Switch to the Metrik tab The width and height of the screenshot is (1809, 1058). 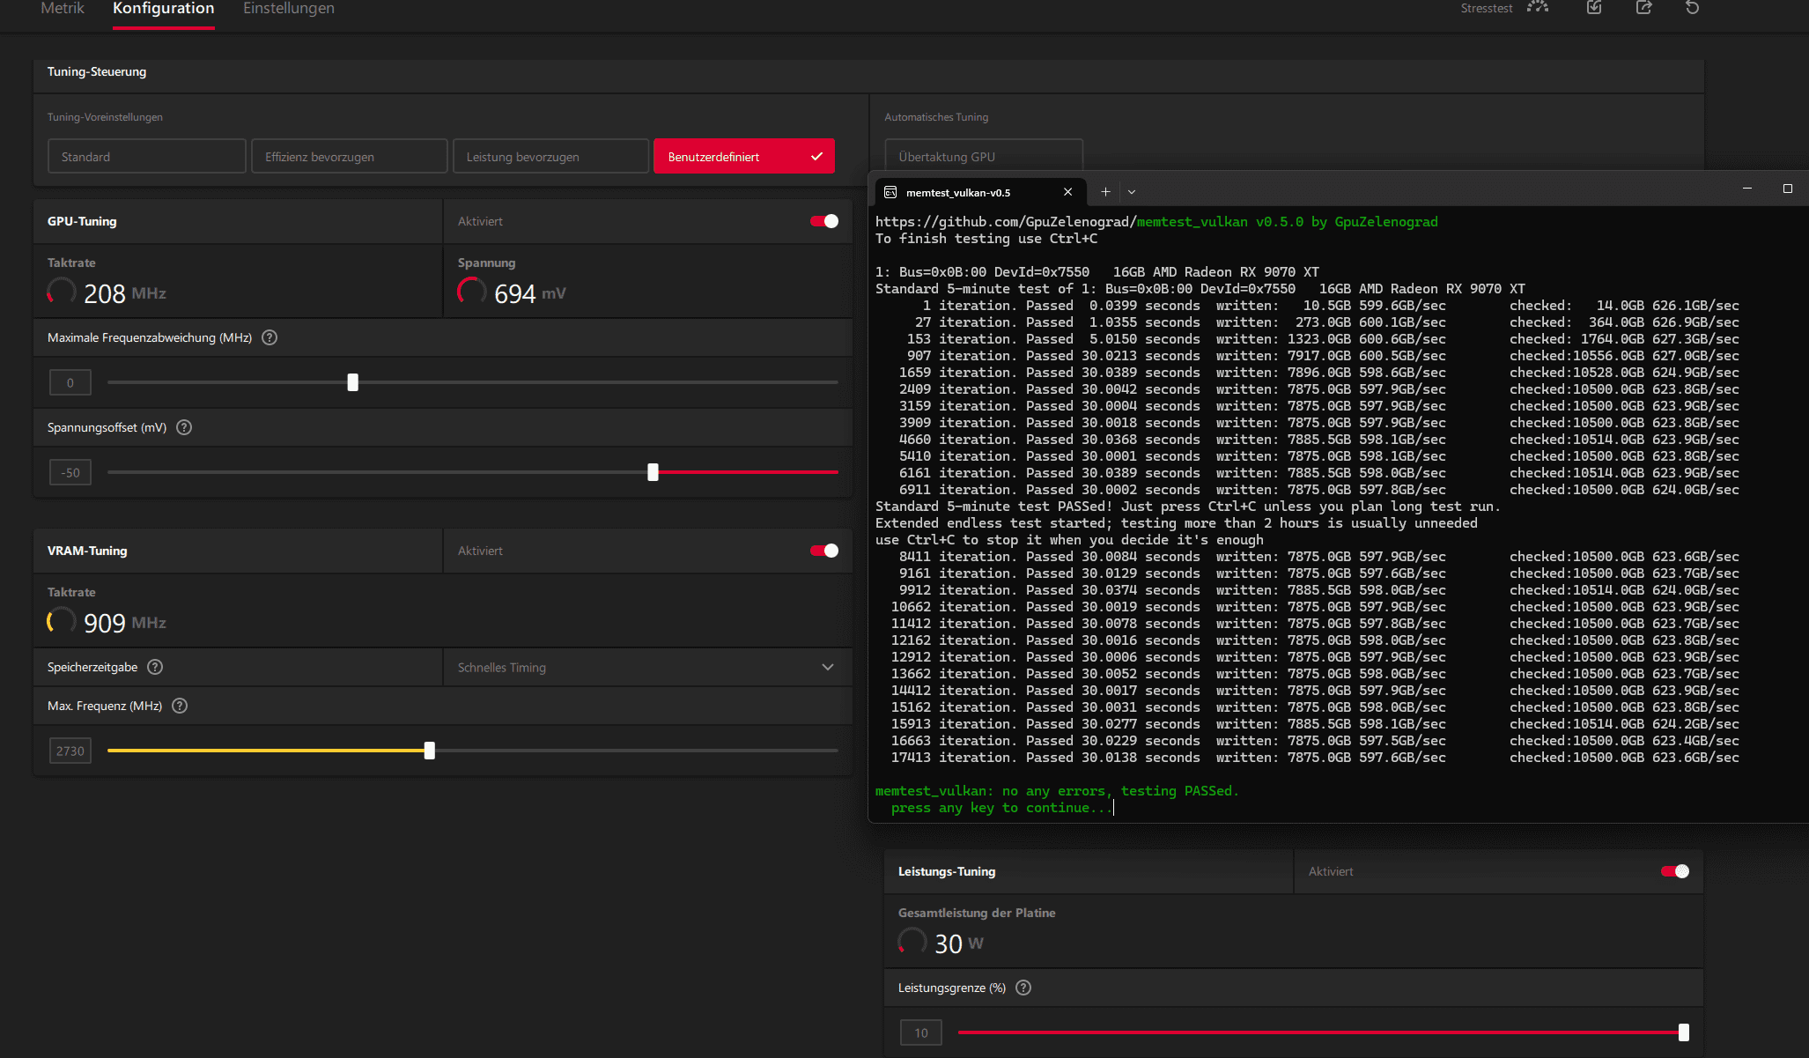(x=63, y=9)
